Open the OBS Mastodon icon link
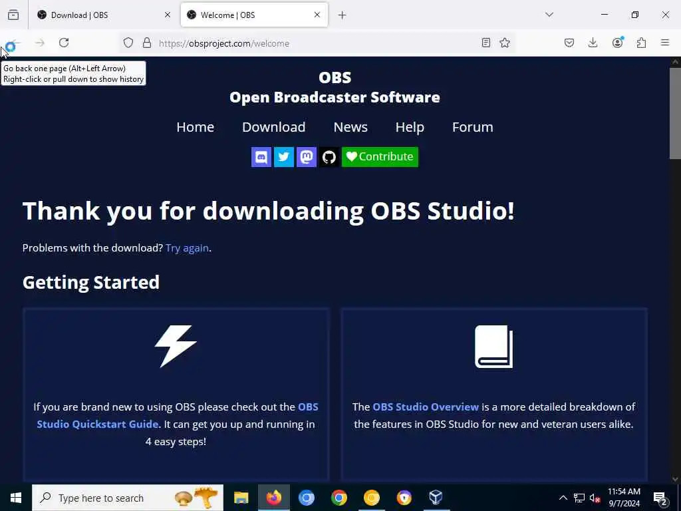The height and width of the screenshot is (511, 681). coord(306,157)
